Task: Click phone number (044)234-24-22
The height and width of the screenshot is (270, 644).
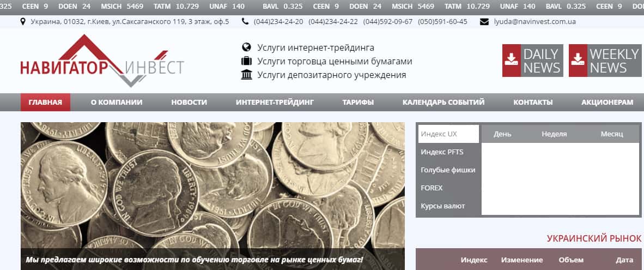Action: point(333,22)
